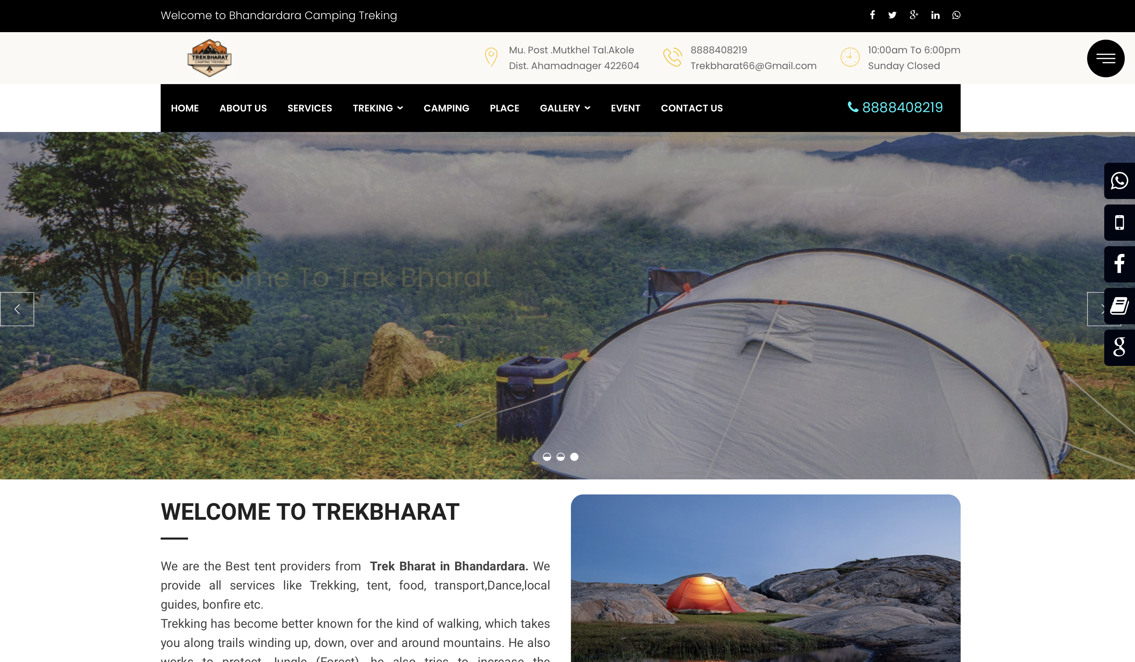1135x662 pixels.
Task: Open the CAMPING menu item
Action: point(446,108)
